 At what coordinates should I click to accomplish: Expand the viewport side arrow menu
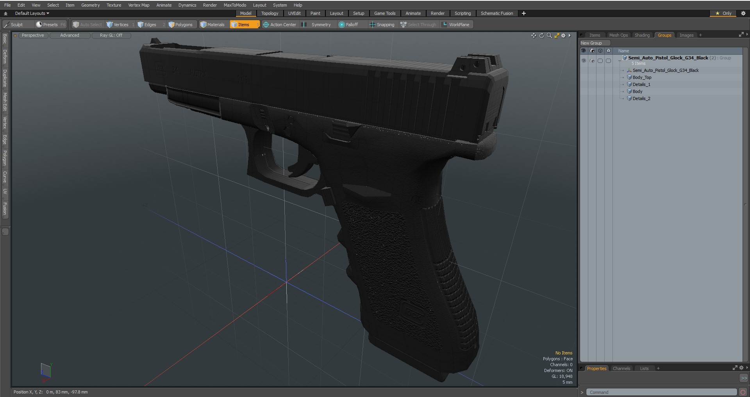pyautogui.click(x=570, y=36)
